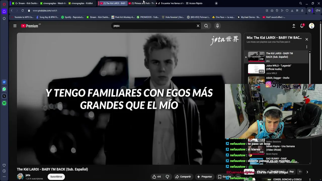Open the YouTube account avatar menu

311,26
